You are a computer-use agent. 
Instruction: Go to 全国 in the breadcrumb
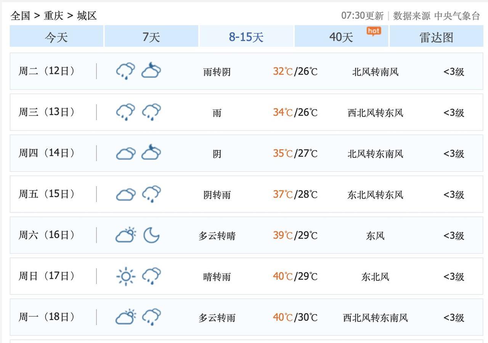point(20,16)
